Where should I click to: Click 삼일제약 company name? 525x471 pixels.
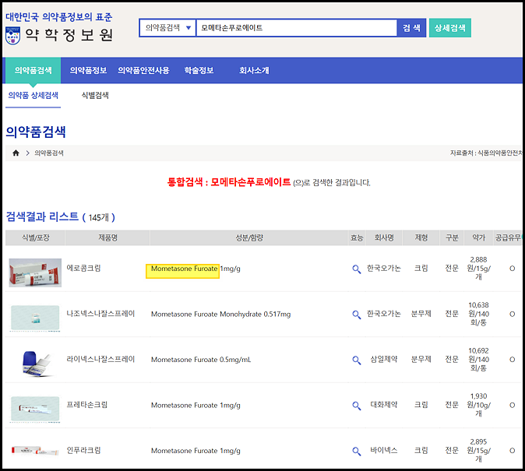tap(384, 359)
